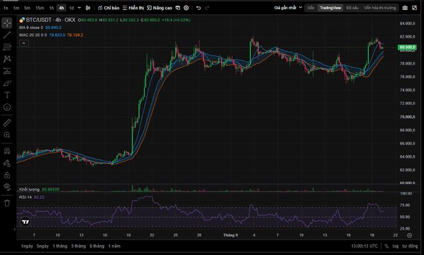Open the Chỉ báo indicators menu
The image size is (424, 255).
(108, 8)
